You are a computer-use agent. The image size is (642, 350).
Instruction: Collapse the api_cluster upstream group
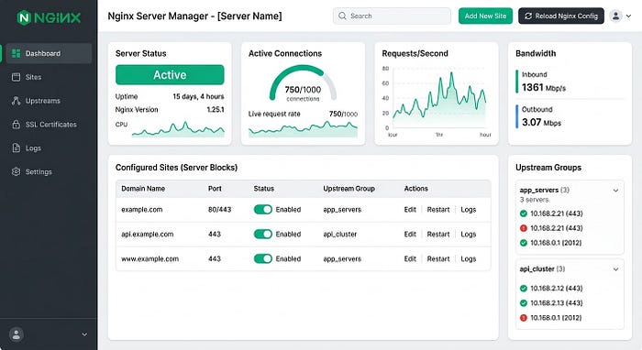click(615, 269)
